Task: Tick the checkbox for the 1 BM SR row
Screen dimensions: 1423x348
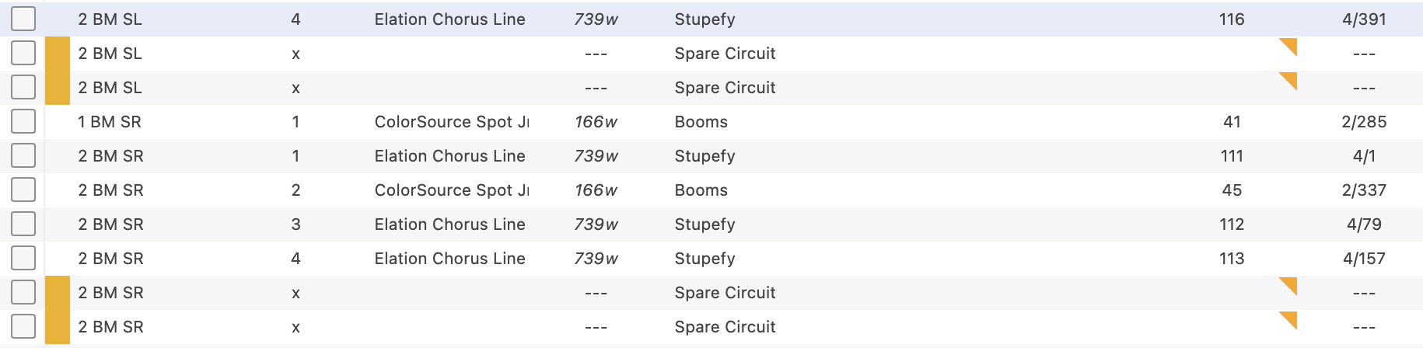Action: tap(23, 122)
